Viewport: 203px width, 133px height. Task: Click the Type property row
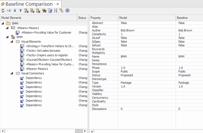(x=146, y=83)
